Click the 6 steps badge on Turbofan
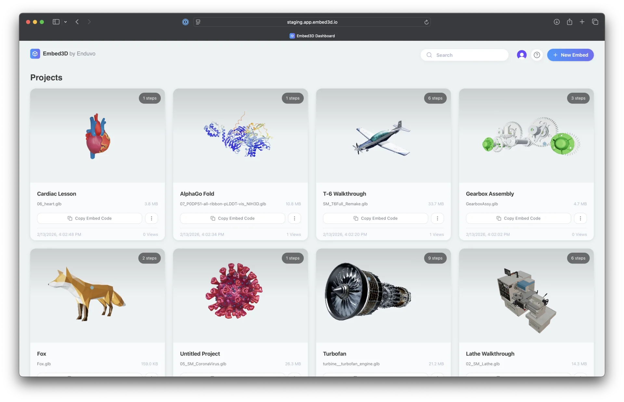The width and height of the screenshot is (624, 402). [435, 258]
